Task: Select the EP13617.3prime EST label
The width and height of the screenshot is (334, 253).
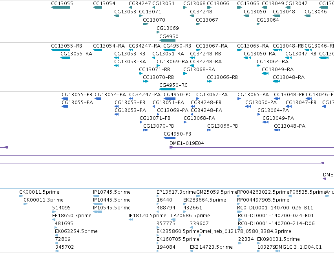Action: 176,192
